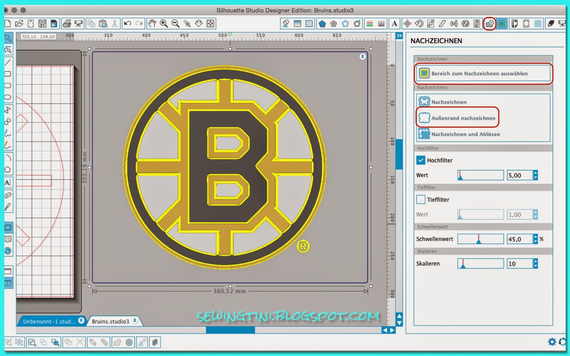Click 'Bereich zum Nachzeichnen auswählen' button
570x356 pixels.
pos(483,73)
